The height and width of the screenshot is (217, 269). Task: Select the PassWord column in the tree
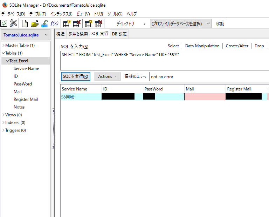[x=23, y=84]
